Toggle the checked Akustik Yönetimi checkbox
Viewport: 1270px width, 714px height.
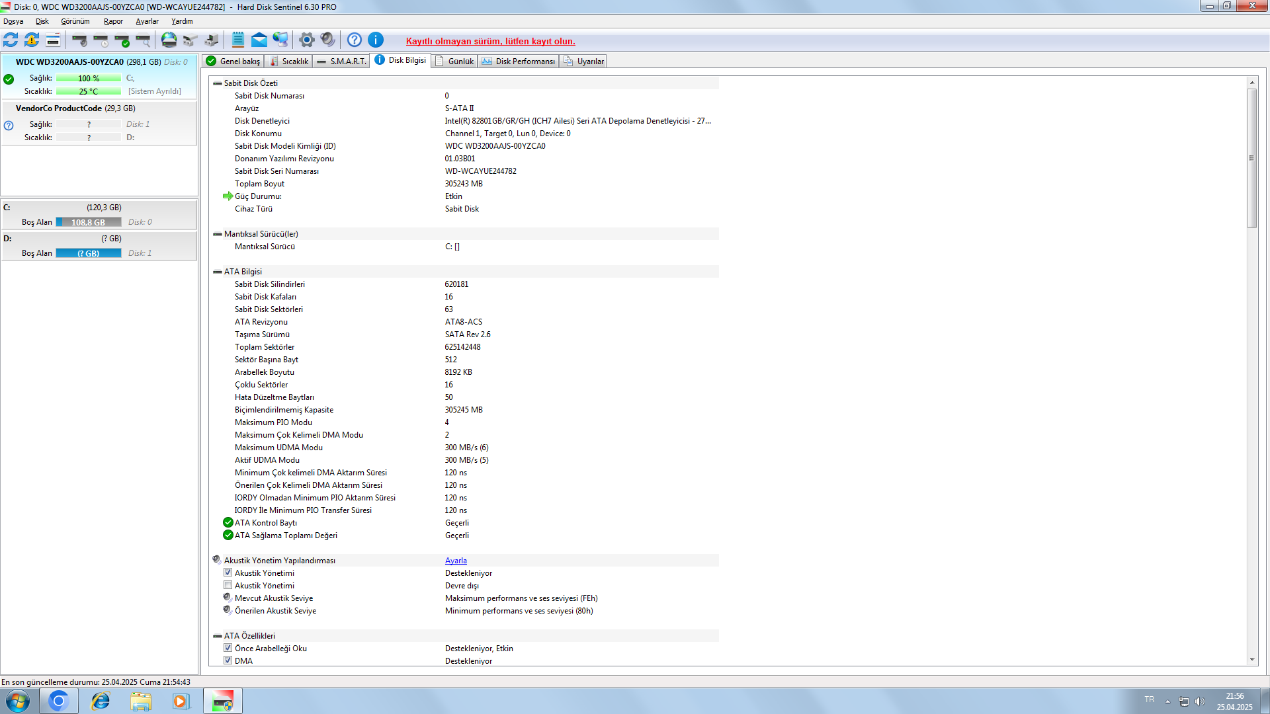228,573
